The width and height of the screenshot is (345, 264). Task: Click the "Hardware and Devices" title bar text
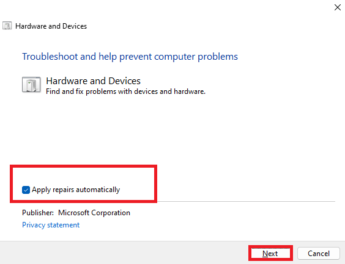(x=51, y=26)
